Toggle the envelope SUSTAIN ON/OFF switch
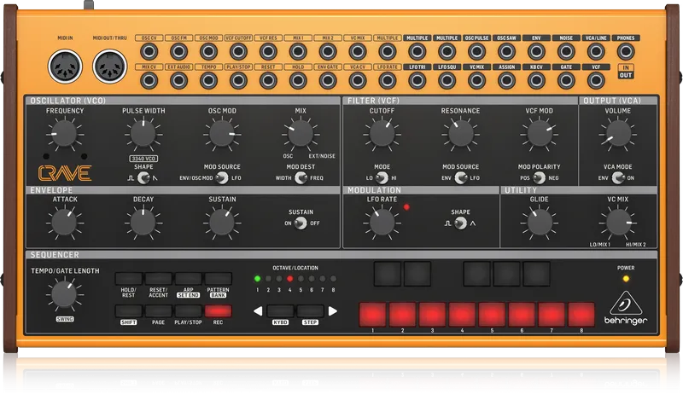 click(x=301, y=223)
